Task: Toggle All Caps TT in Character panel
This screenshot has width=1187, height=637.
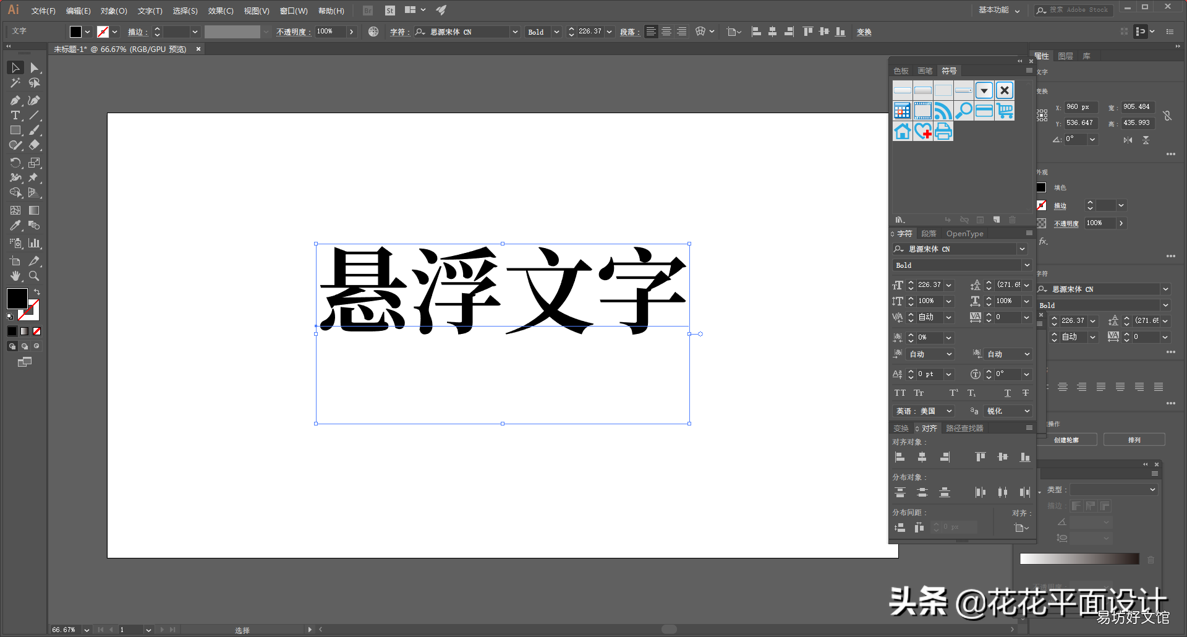Action: click(900, 393)
